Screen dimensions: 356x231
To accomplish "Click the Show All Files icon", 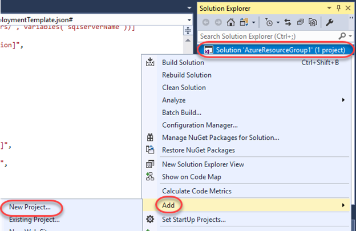I will [x=313, y=22].
